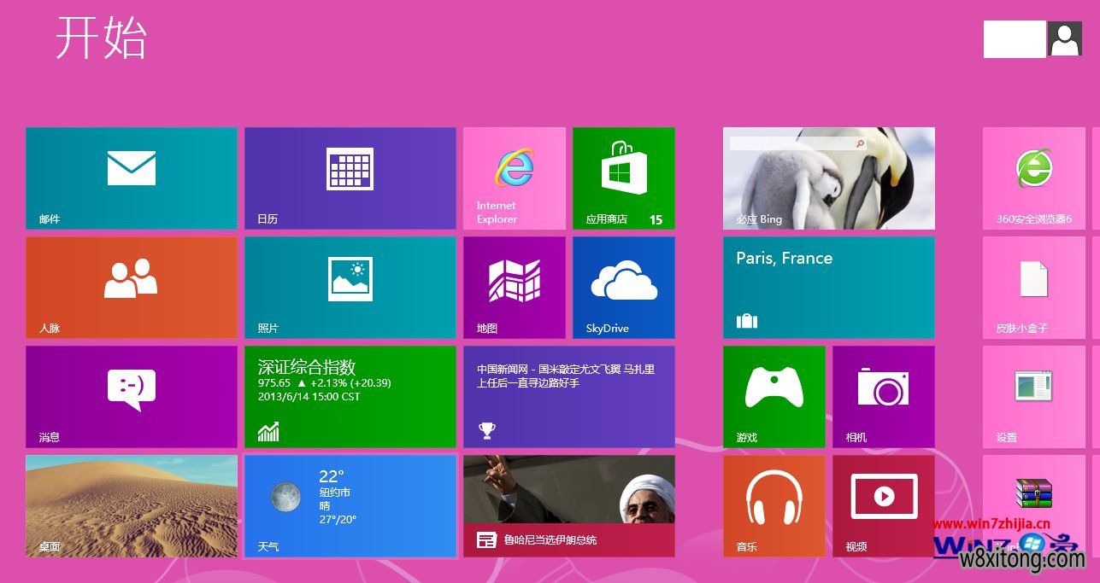Open the 天气 tile showing 纽约市 22°

[350, 505]
